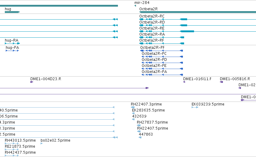The height and width of the screenshot is (157, 256).
Task: Select the Octbeta2R-PD protein label
Action: [x=154, y=60]
